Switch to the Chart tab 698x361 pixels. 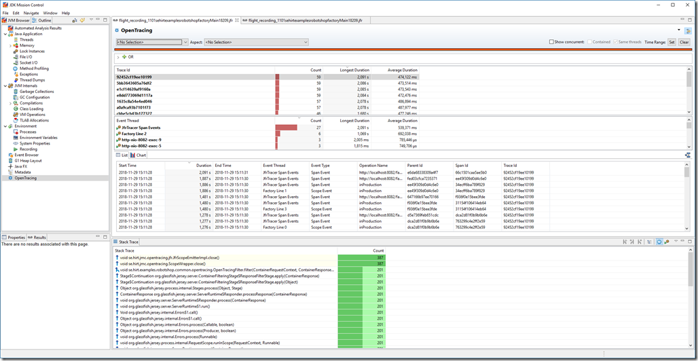click(x=139, y=155)
